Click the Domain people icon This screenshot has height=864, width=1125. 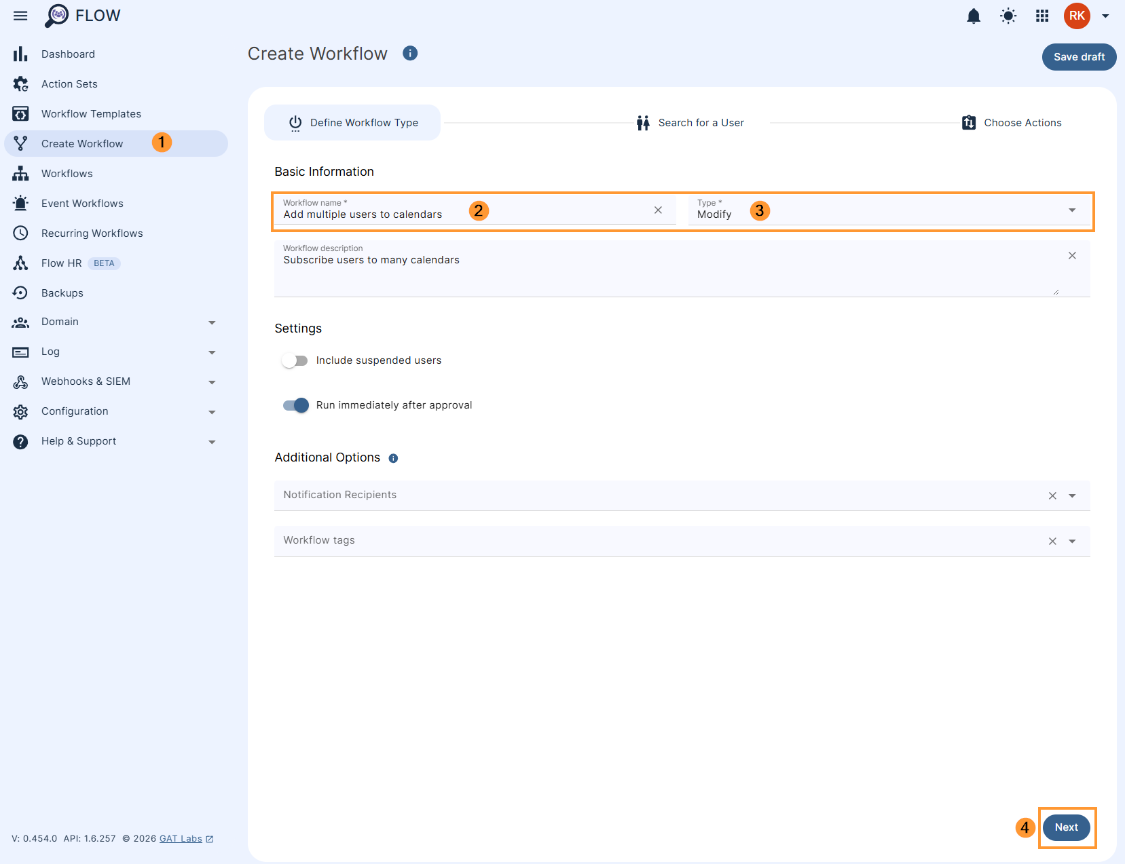[x=20, y=322]
